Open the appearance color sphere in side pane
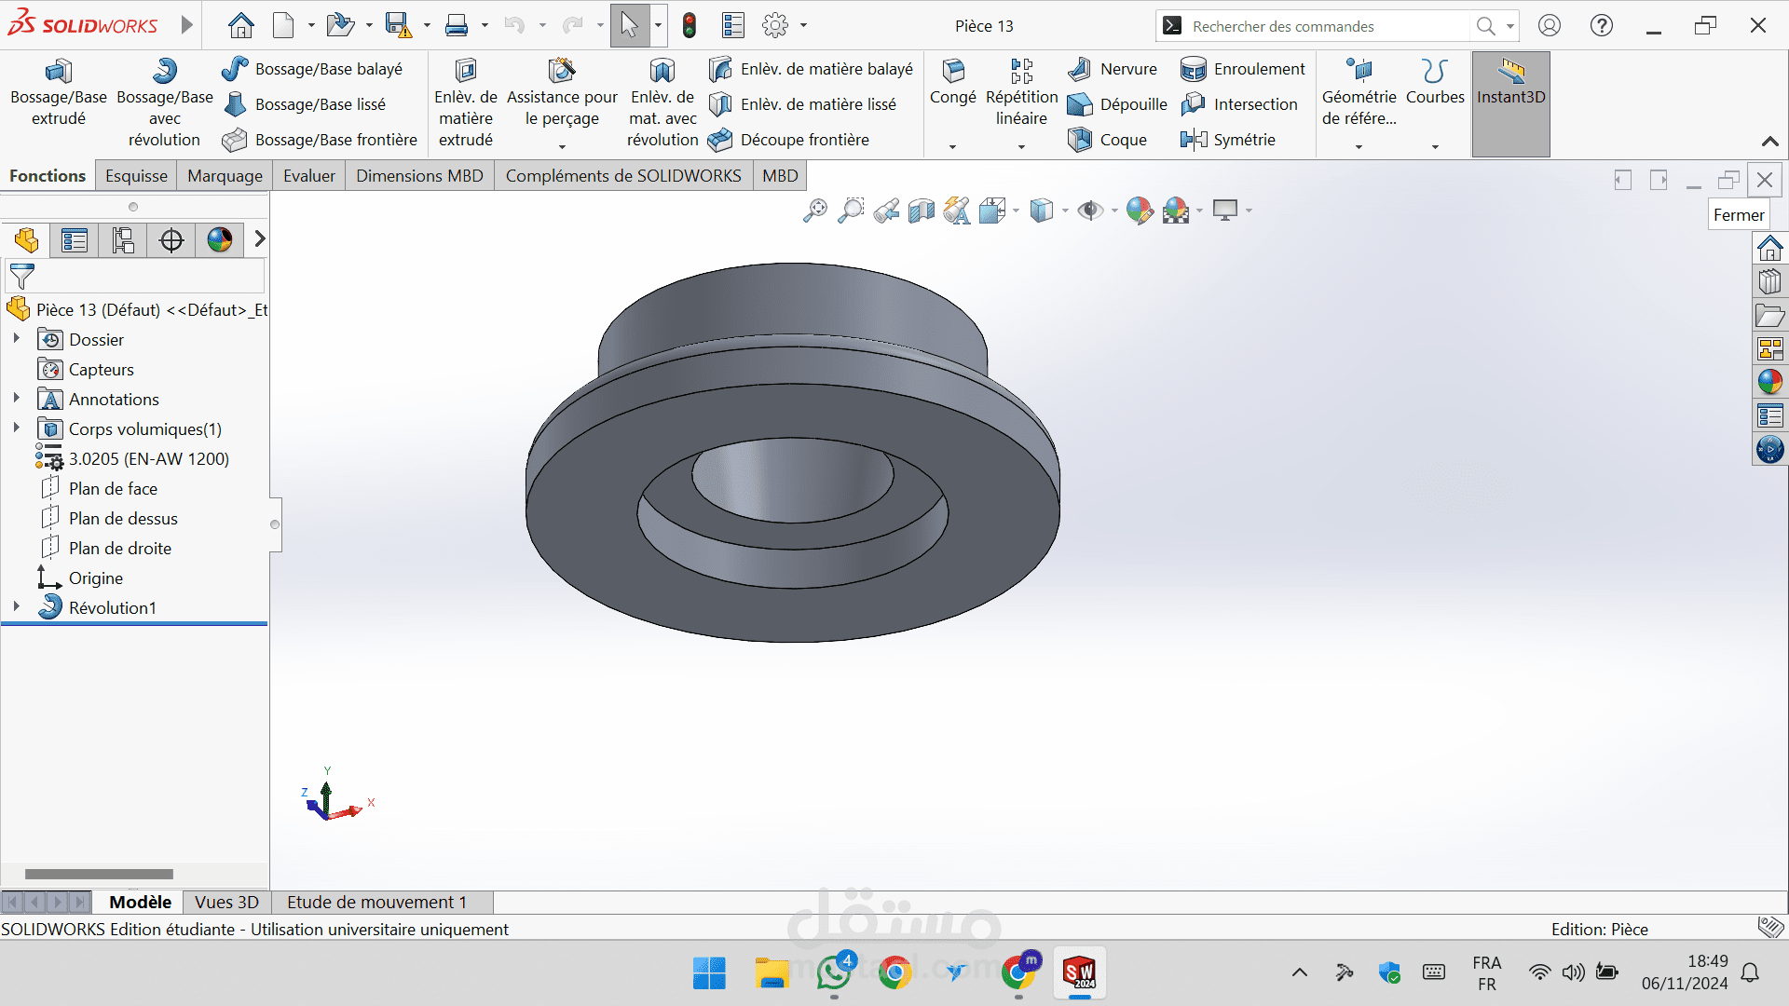The image size is (1789, 1006). [1769, 382]
